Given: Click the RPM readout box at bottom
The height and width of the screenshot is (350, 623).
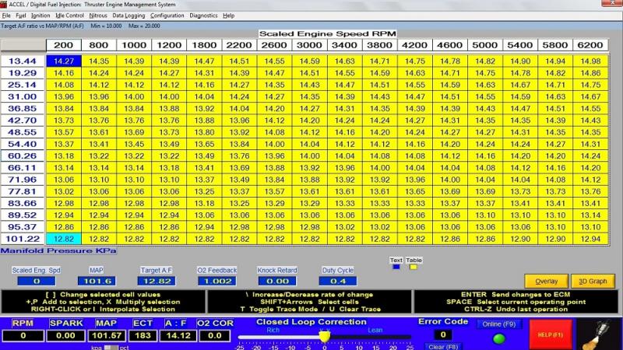Looking at the screenshot, I should tap(23, 336).
